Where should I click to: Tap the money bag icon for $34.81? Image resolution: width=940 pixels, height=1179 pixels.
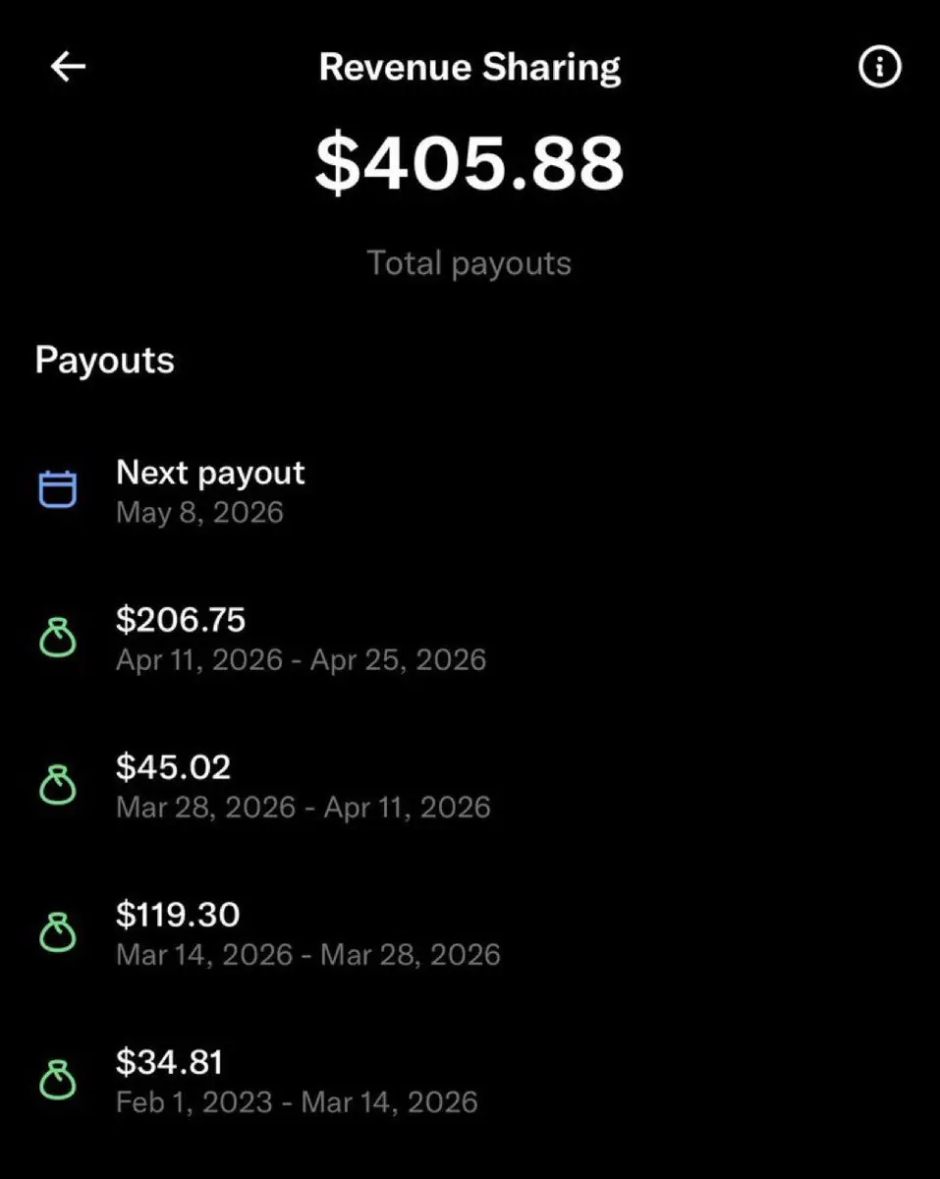point(57,1081)
